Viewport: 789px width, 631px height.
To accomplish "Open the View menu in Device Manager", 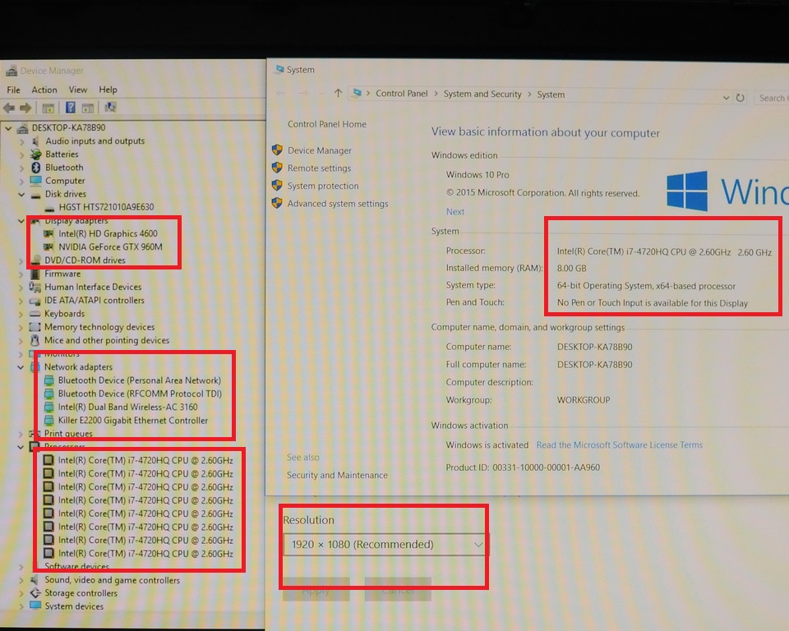I will pos(78,90).
